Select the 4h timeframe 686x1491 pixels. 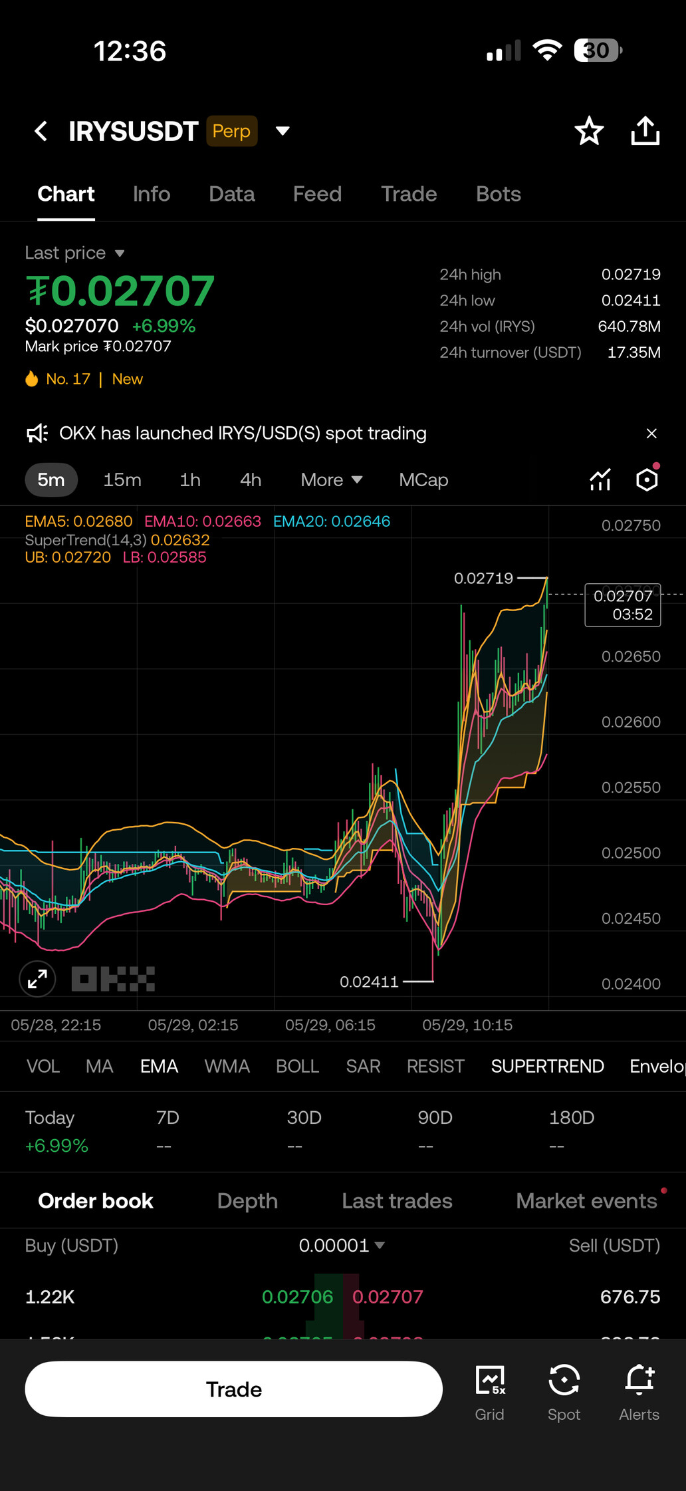coord(251,479)
